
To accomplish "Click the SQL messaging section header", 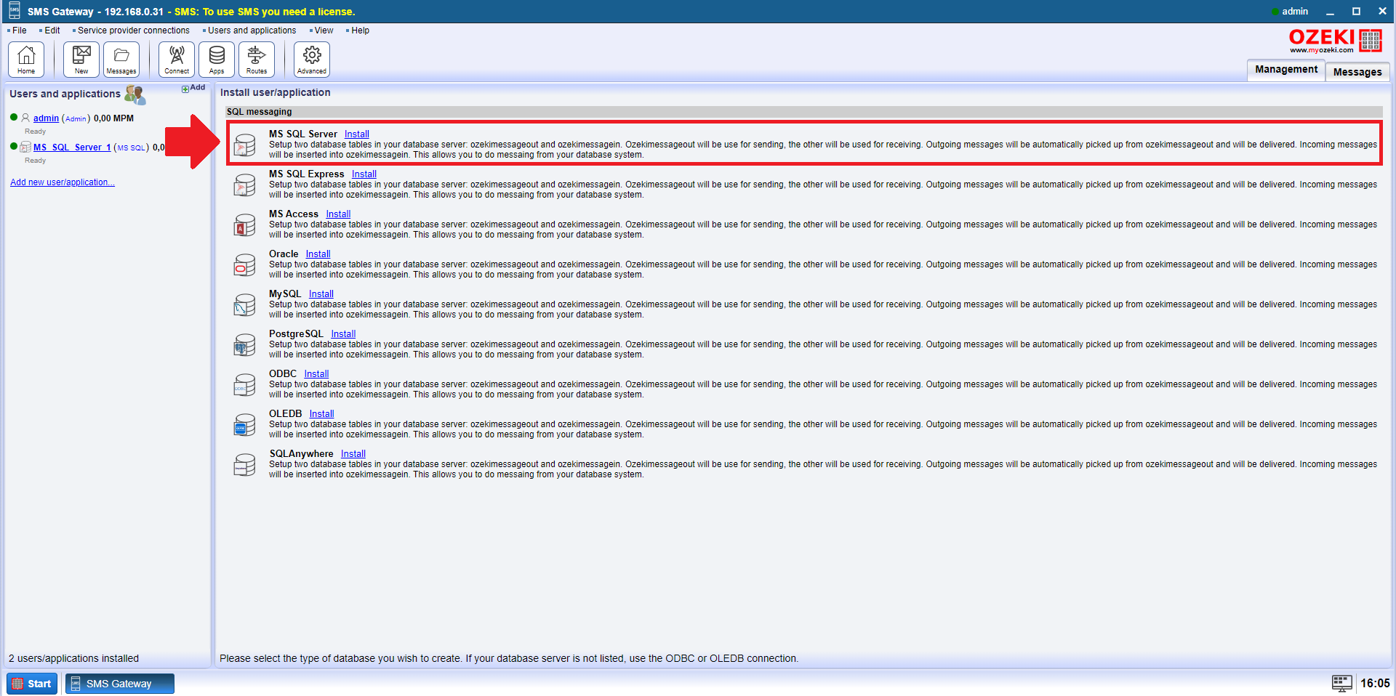I will tap(803, 112).
